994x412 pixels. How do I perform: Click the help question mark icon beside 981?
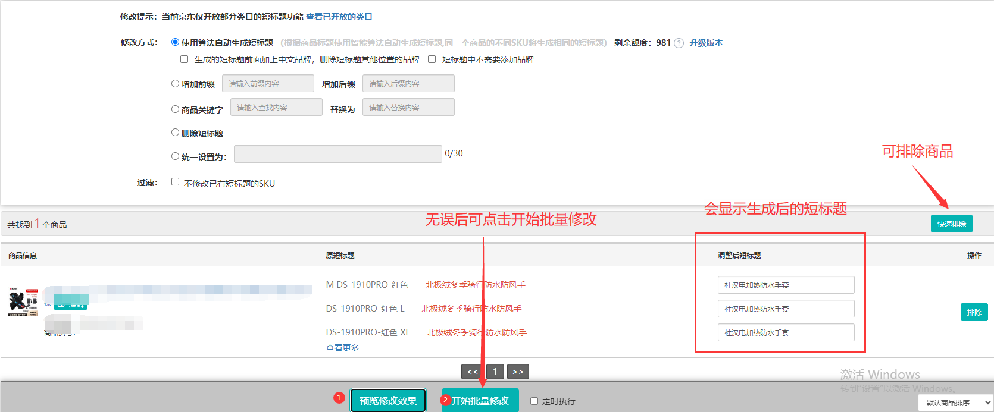(x=679, y=43)
